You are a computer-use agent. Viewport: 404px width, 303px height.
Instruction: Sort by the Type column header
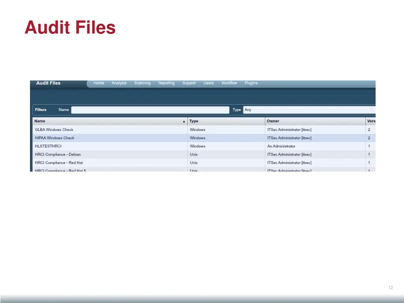click(226, 121)
